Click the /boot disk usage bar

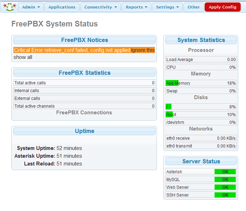pyautogui.click(x=201, y=115)
